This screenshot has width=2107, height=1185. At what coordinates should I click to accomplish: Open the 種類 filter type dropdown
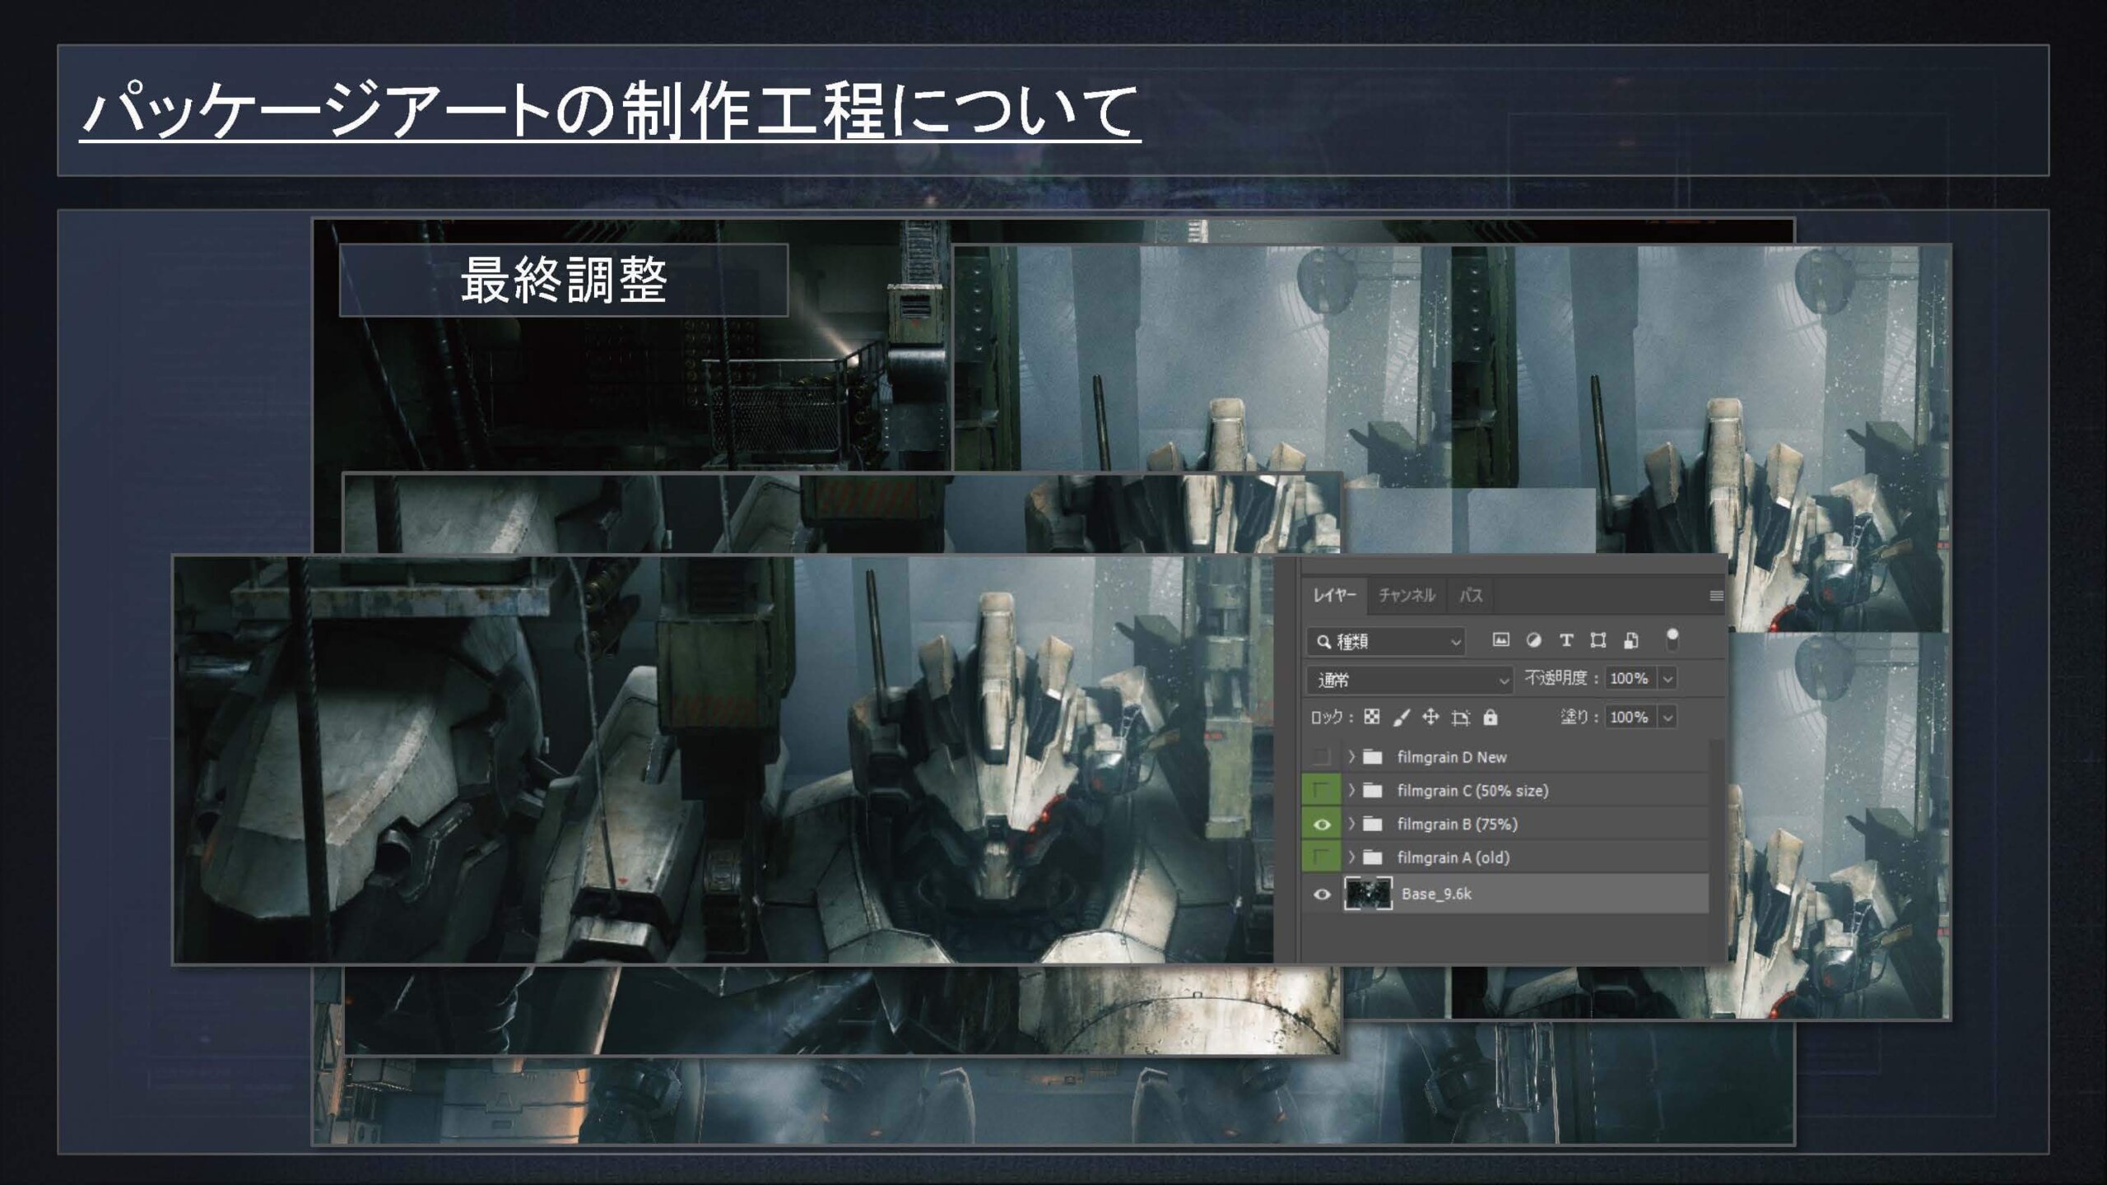(1386, 642)
